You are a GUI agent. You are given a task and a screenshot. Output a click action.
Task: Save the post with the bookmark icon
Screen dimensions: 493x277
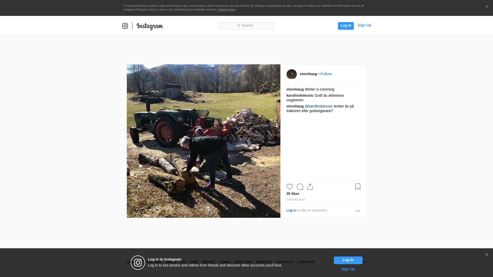point(358,187)
